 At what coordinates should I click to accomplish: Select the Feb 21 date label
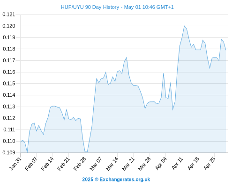(63, 164)
